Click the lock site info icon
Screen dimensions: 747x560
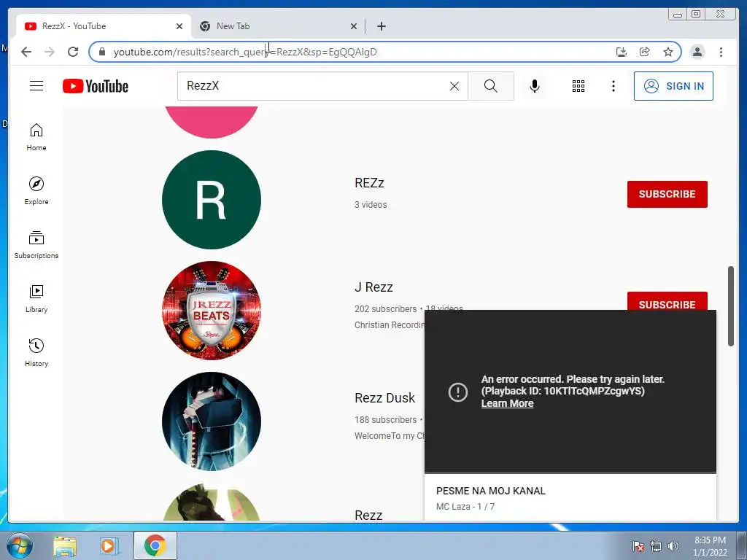pos(102,52)
